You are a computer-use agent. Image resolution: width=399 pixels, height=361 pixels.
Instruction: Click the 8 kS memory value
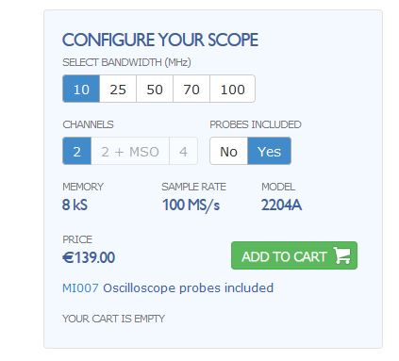coord(75,205)
